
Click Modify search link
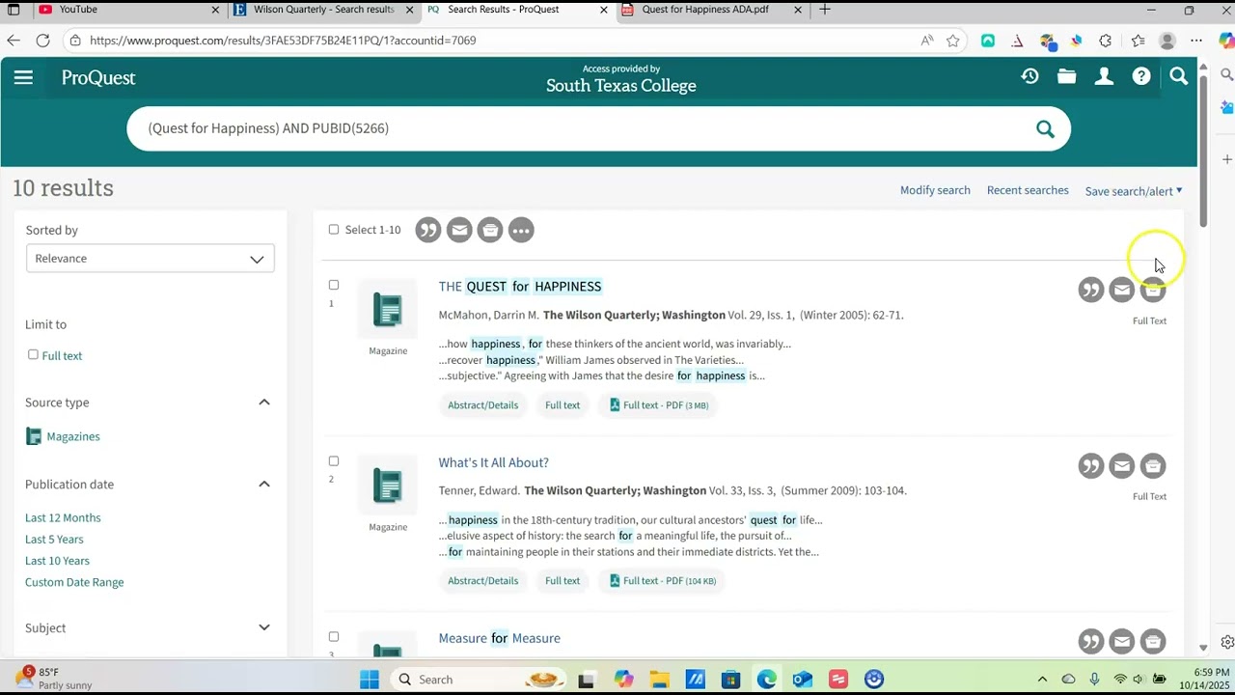tap(935, 190)
